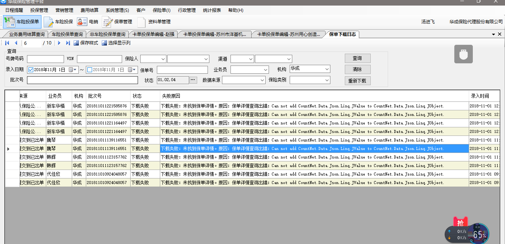This screenshot has height=244, width=505.
Task: Sort by 录入时间 column header
Action: click(x=484, y=96)
